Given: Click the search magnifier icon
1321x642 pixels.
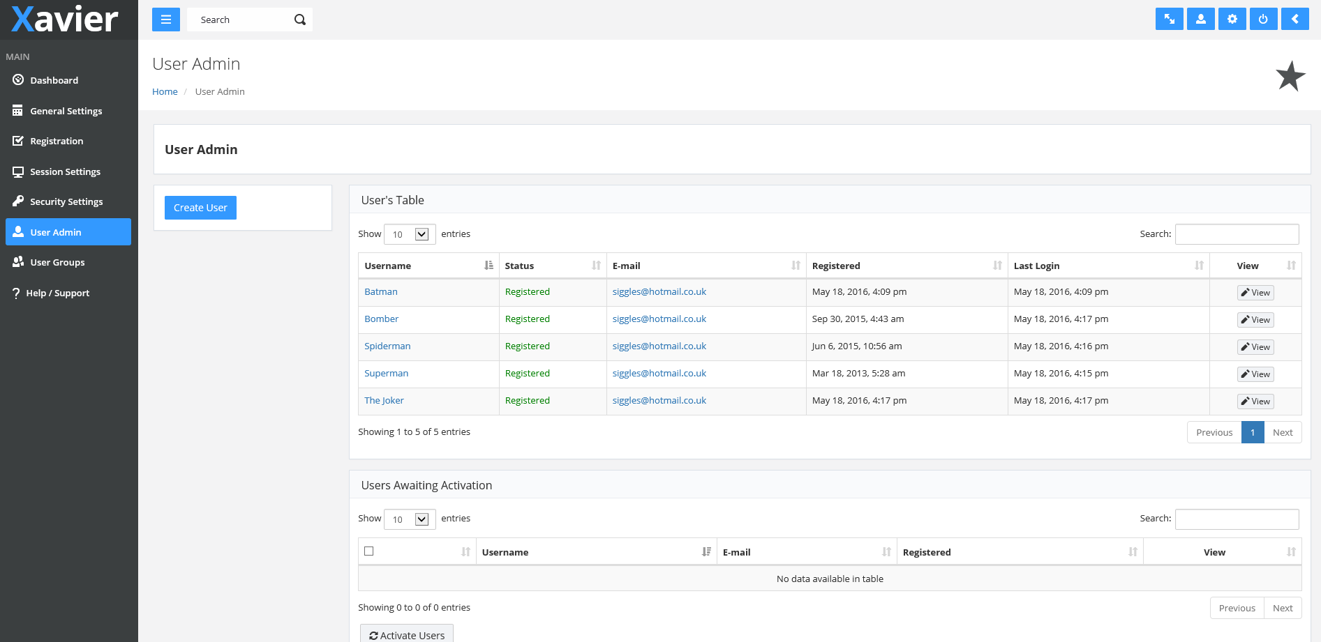Looking at the screenshot, I should tap(300, 20).
